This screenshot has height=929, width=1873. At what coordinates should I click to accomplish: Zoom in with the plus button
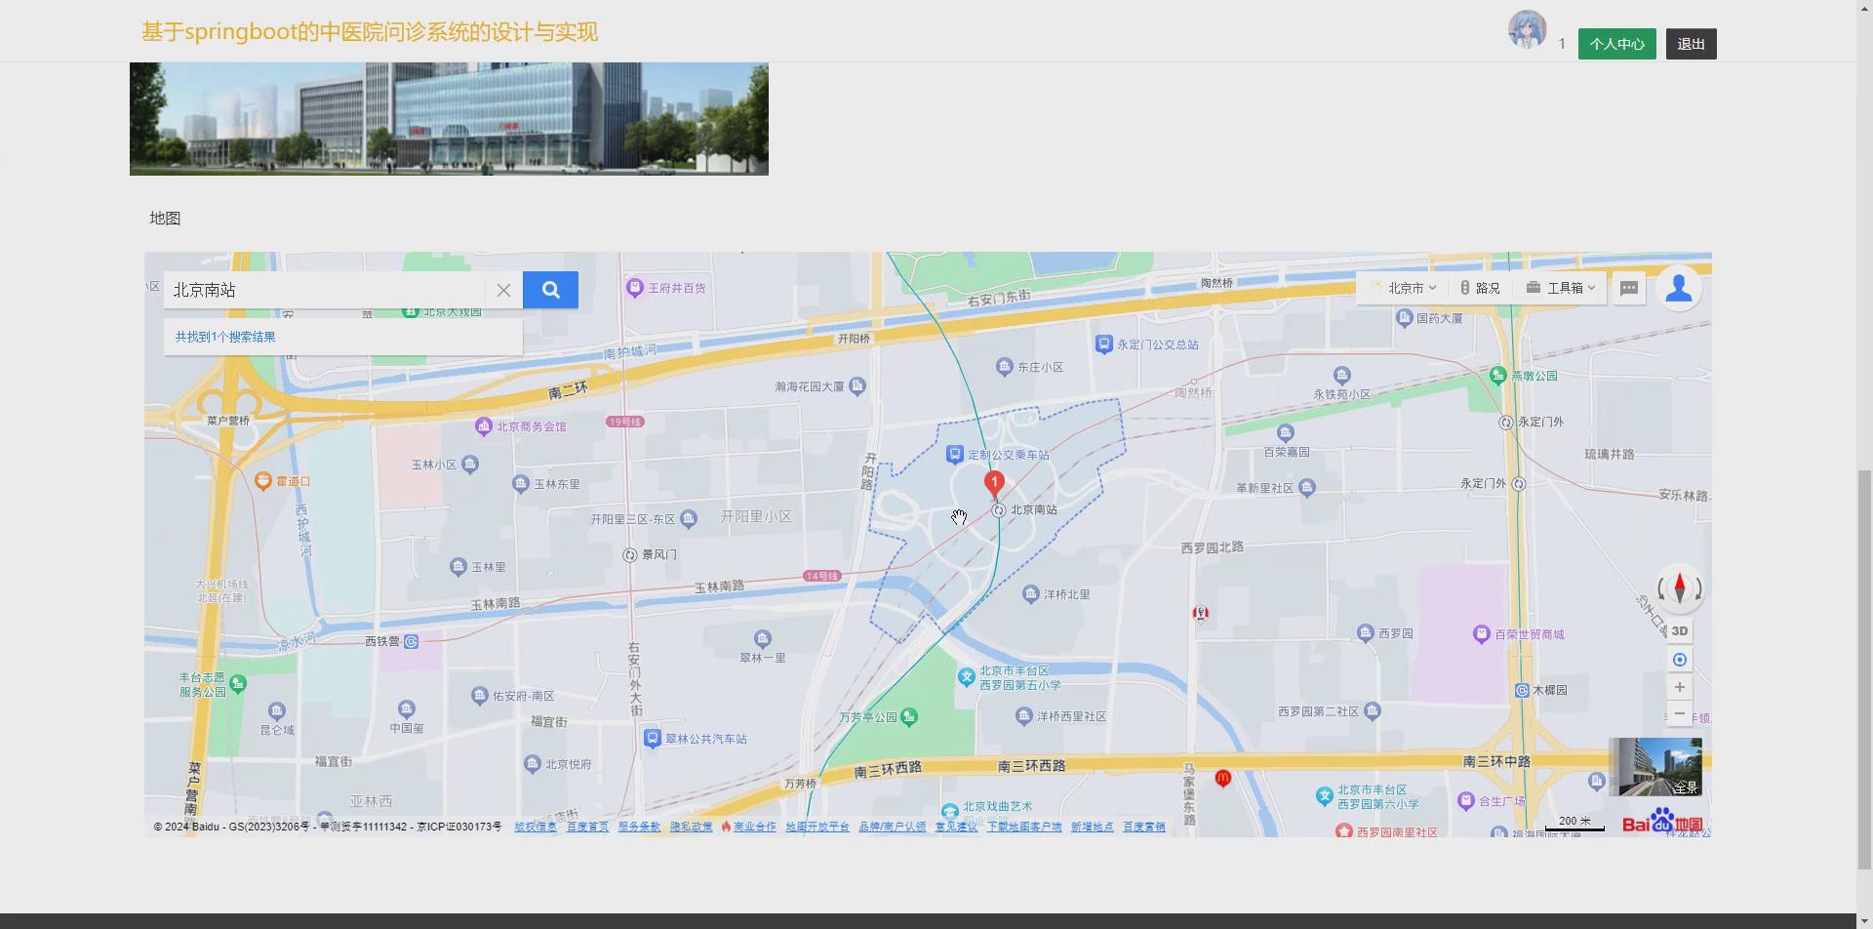(x=1680, y=687)
